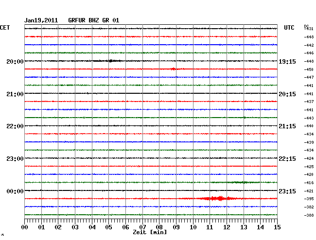Select the '19:15' UTC time label
The width and height of the screenshot is (316, 240).
point(287,61)
